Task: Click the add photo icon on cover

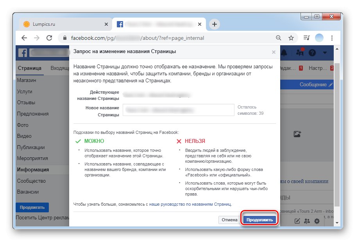Action: (297, 134)
